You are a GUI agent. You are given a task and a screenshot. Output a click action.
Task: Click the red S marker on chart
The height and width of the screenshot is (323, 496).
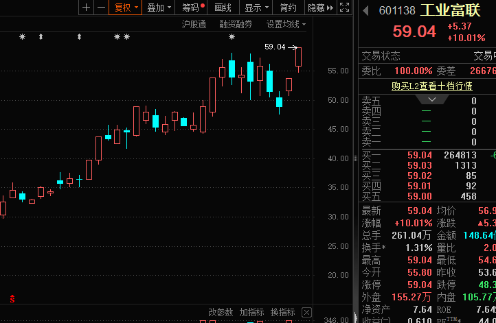coord(12,298)
